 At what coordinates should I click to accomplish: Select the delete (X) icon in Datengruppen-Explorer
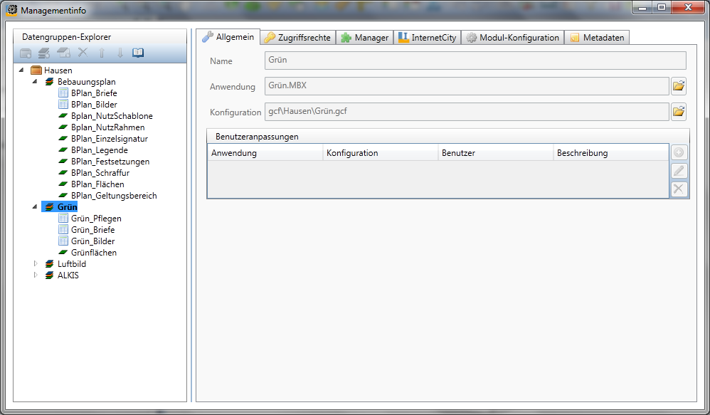point(83,53)
